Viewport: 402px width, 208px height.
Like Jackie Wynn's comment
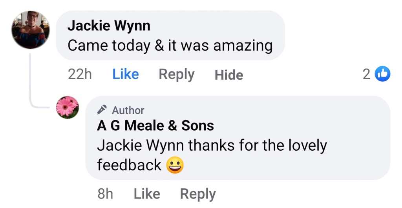(126, 74)
